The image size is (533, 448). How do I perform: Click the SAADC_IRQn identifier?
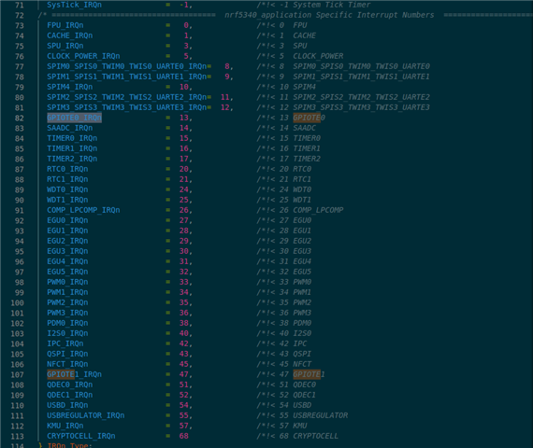[70, 128]
